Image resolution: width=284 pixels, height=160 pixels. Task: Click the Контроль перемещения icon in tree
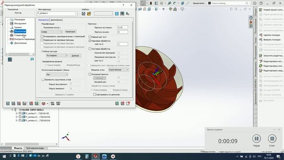pyautogui.click(x=12, y=39)
